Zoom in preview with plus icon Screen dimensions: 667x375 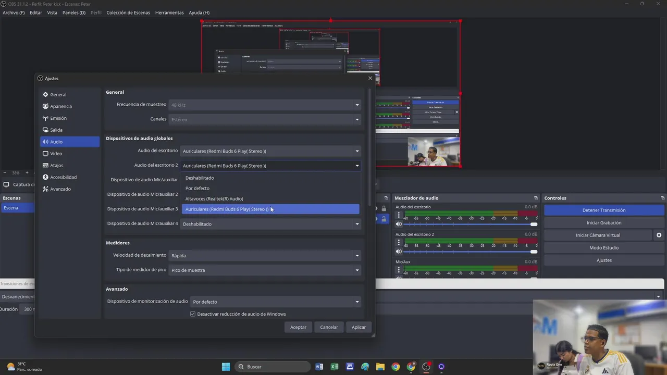tap(27, 172)
